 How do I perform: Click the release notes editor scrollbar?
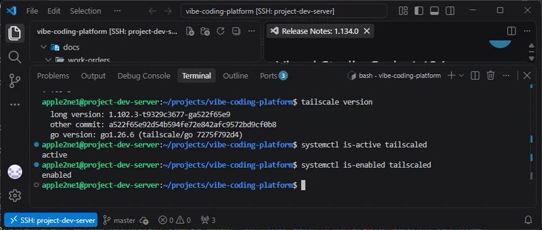pyautogui.click(x=532, y=53)
